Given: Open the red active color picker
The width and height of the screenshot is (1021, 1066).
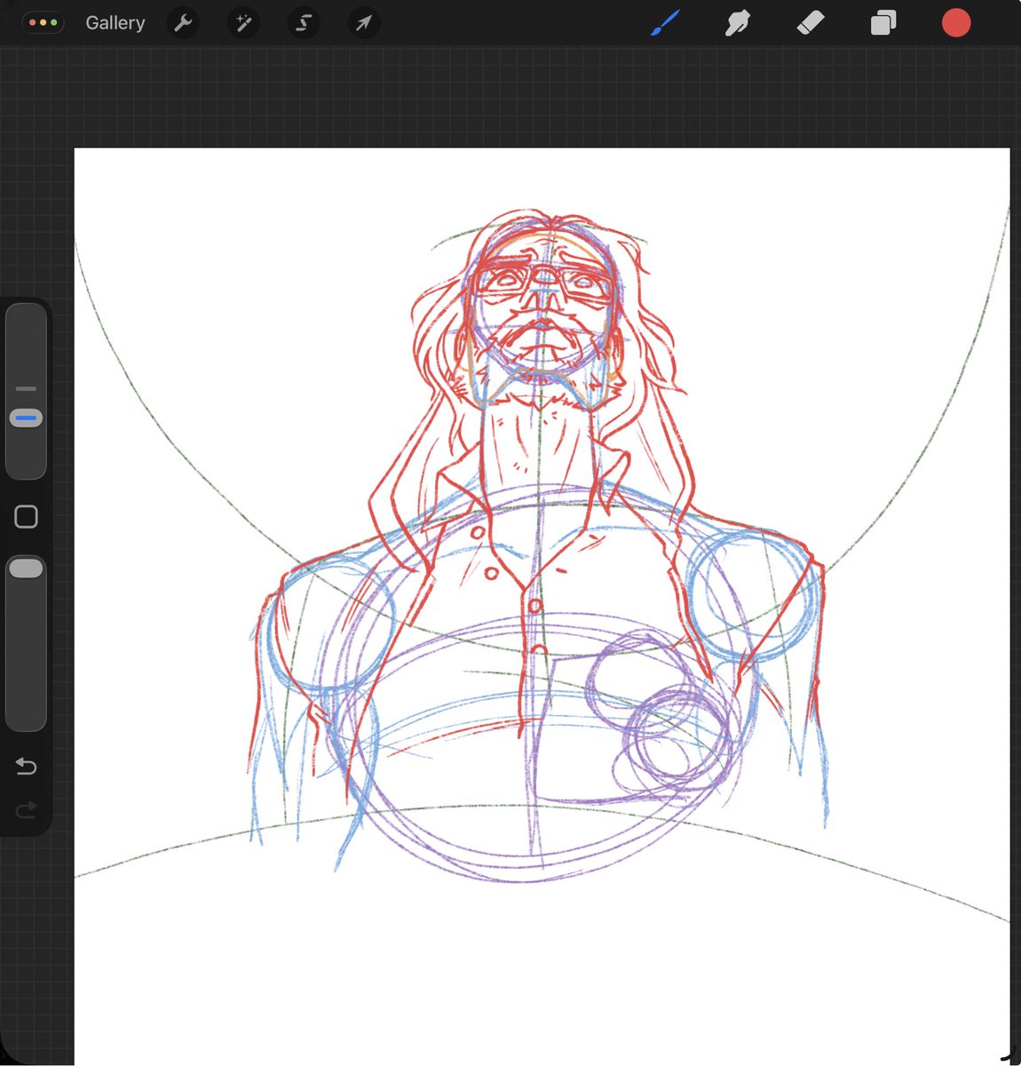Looking at the screenshot, I should 956,23.
